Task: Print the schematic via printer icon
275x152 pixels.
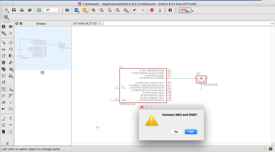Action: [22, 10]
